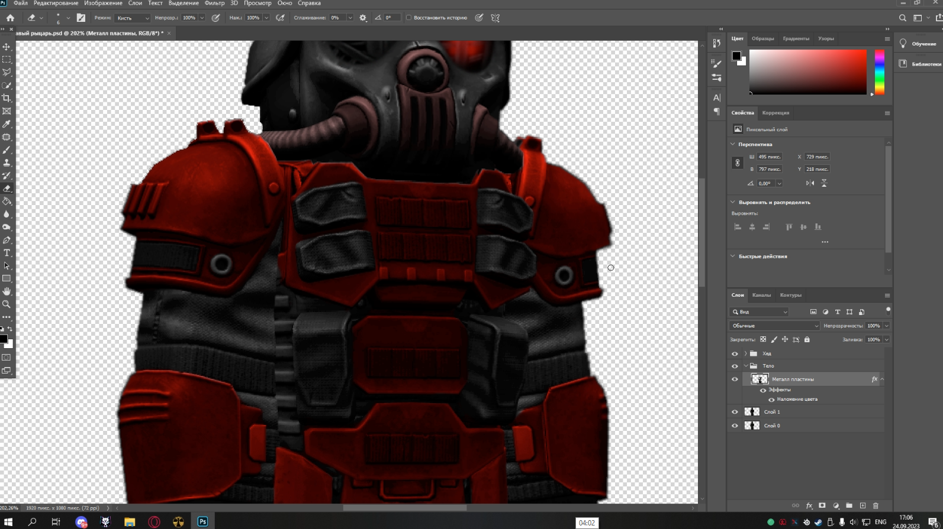Open 'Непрозрачность' layer opacity dropdown arrow
This screenshot has width=943, height=529.
click(886, 326)
